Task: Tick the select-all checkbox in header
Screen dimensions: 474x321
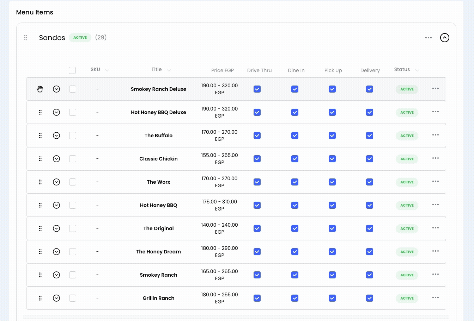Action: click(72, 70)
